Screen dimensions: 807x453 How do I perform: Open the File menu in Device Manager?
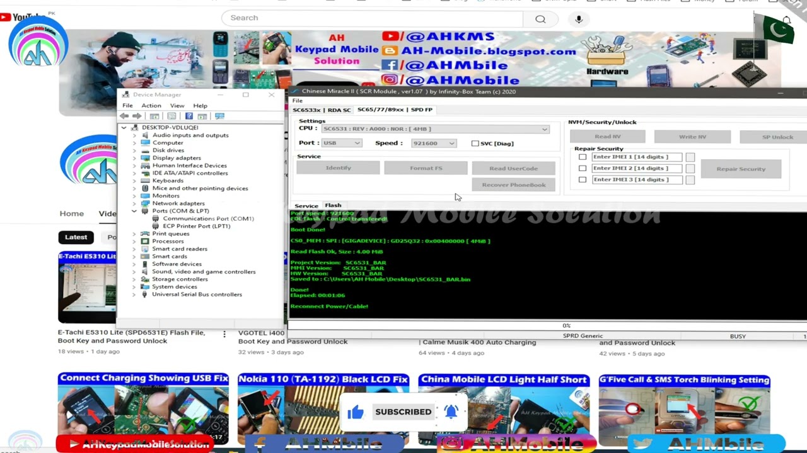[x=127, y=106]
